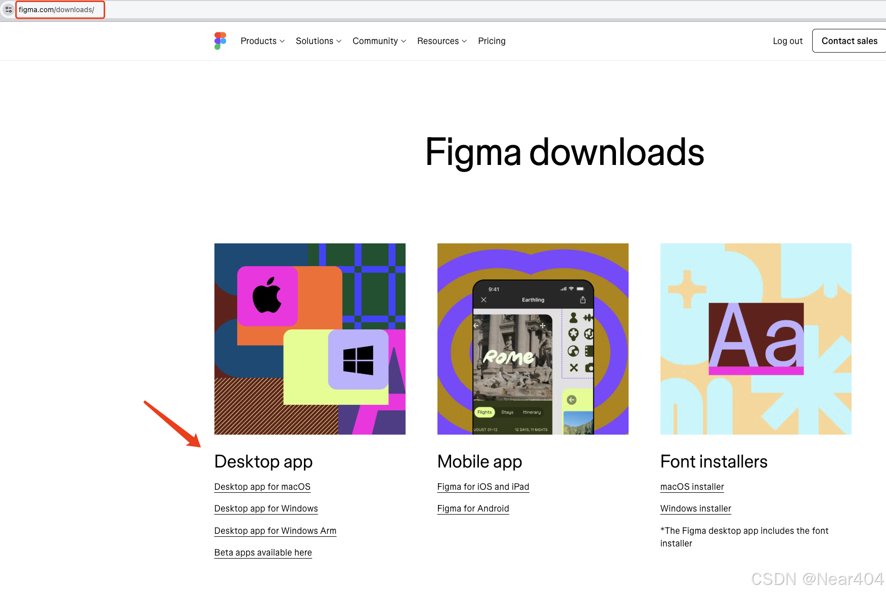886x594 pixels.
Task: Click the Font installers Aa illustration
Action: pos(756,339)
